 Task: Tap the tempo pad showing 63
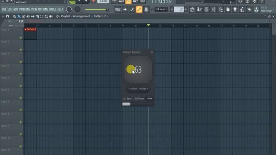(138, 70)
